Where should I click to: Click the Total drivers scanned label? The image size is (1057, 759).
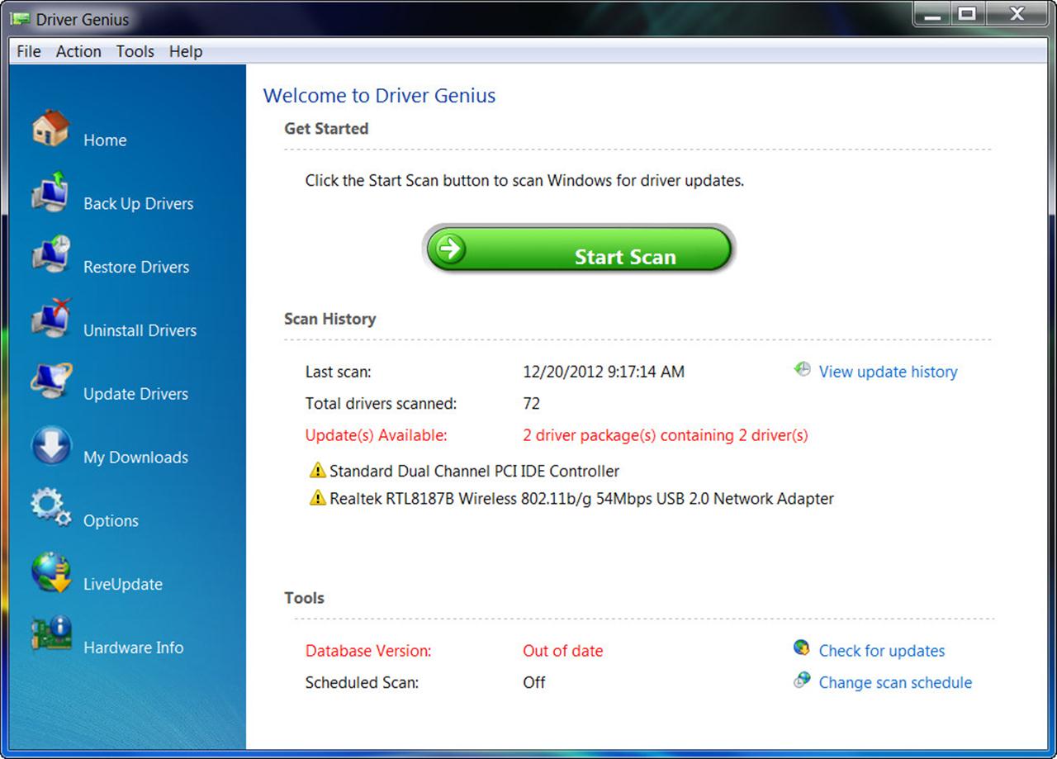(x=381, y=403)
